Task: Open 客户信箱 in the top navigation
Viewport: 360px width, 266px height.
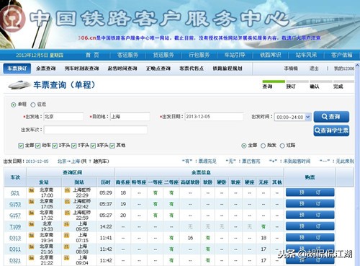Action: [342, 55]
